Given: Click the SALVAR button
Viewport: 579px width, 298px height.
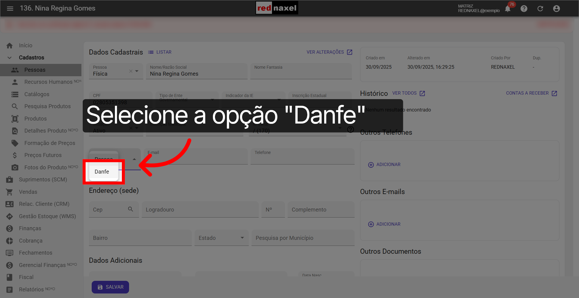Looking at the screenshot, I should [x=110, y=287].
